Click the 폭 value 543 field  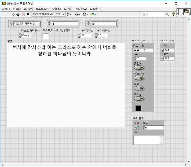point(169,50)
